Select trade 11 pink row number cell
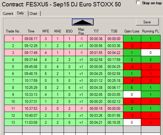 coord(13,109)
